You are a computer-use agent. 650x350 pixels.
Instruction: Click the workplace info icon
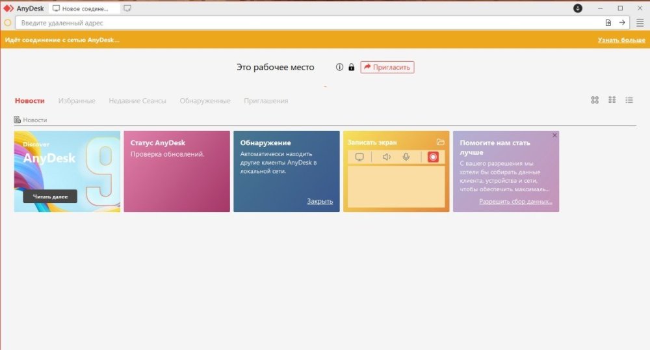pos(339,67)
